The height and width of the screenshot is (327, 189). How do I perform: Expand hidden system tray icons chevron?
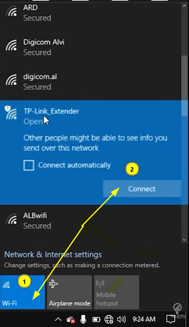(x=58, y=319)
